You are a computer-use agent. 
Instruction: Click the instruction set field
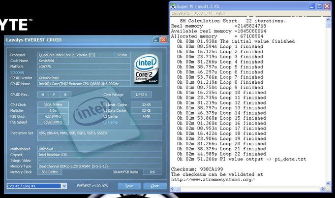point(100,135)
